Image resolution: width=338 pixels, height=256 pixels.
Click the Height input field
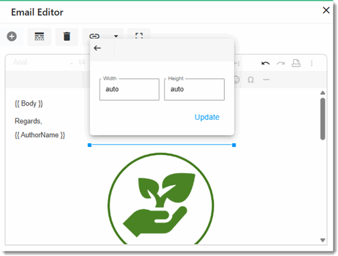tap(194, 90)
